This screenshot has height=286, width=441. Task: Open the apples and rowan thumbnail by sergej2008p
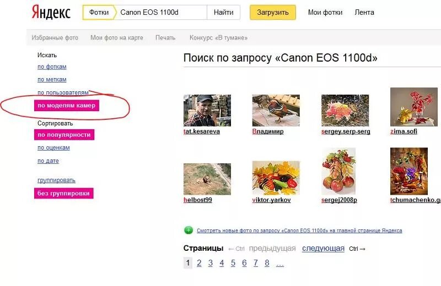pyautogui.click(x=338, y=171)
